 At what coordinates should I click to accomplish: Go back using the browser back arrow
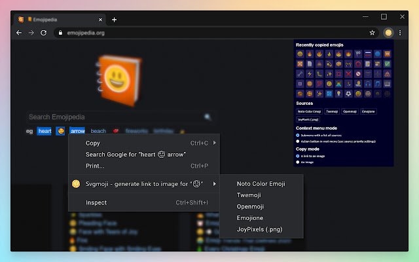coord(19,33)
